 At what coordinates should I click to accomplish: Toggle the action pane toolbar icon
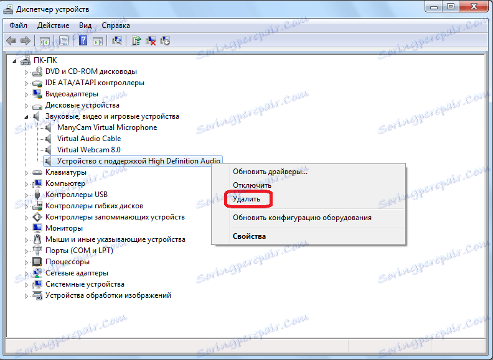coord(98,40)
